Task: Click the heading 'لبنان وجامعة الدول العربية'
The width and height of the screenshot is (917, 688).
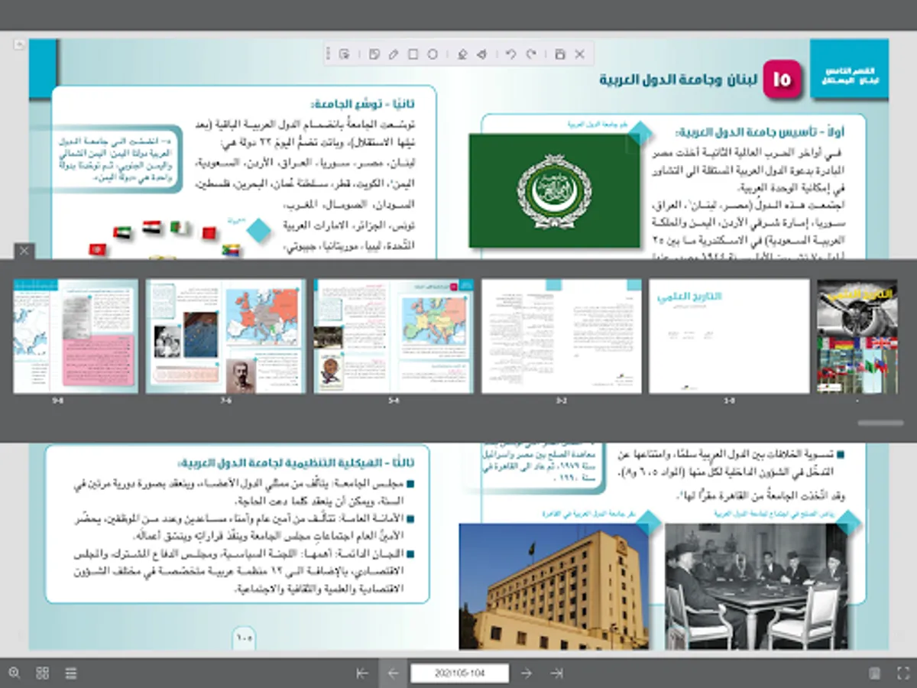Action: 679,79
